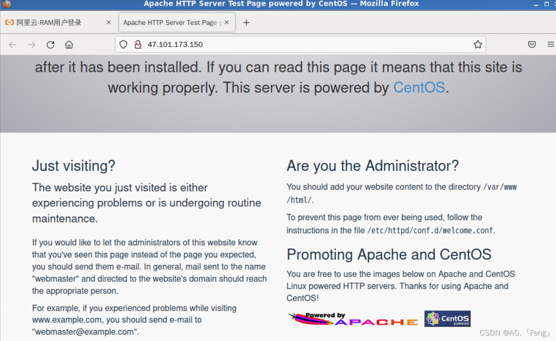Click 'Promoting Apache and CentOS' heading
The width and height of the screenshot is (556, 341).
pos(389,254)
